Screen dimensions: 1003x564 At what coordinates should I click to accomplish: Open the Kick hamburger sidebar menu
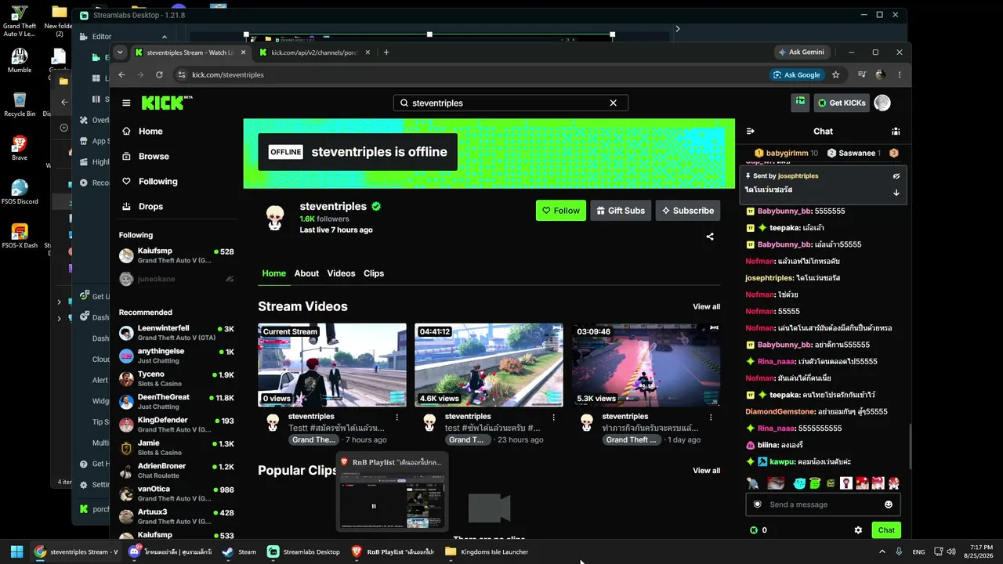point(126,103)
